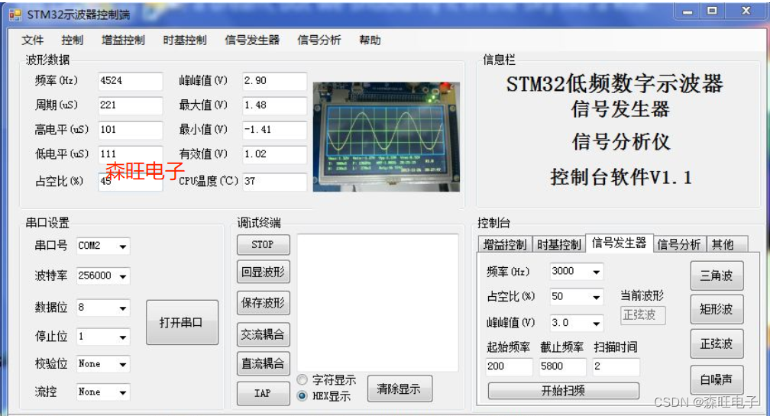The image size is (770, 416).
Task: Expand the 数据位 dropdown
Action: click(x=123, y=308)
